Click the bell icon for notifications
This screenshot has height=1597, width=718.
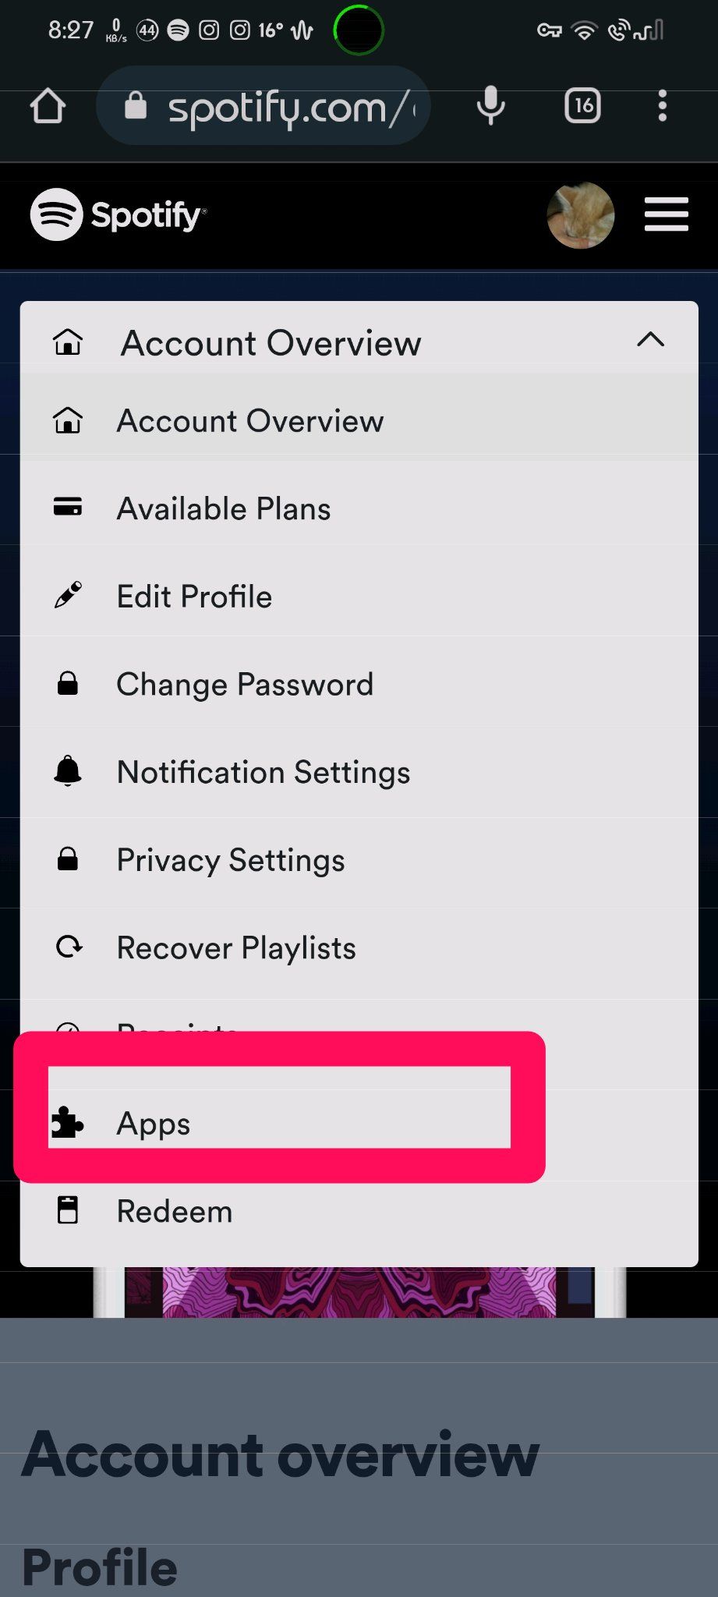click(68, 771)
